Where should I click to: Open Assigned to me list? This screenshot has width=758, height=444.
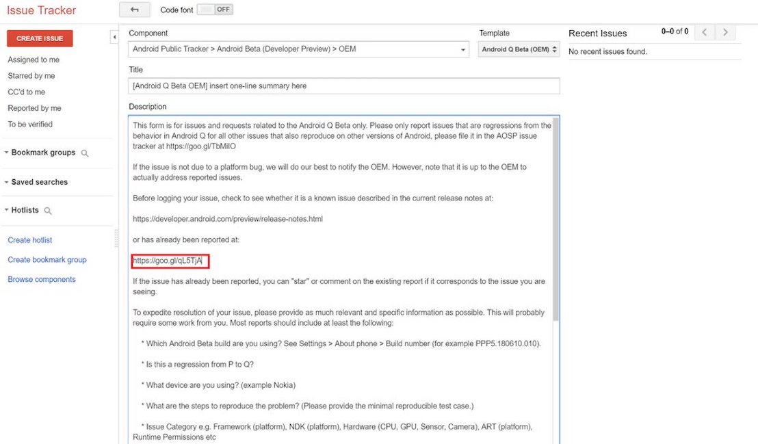tap(34, 60)
